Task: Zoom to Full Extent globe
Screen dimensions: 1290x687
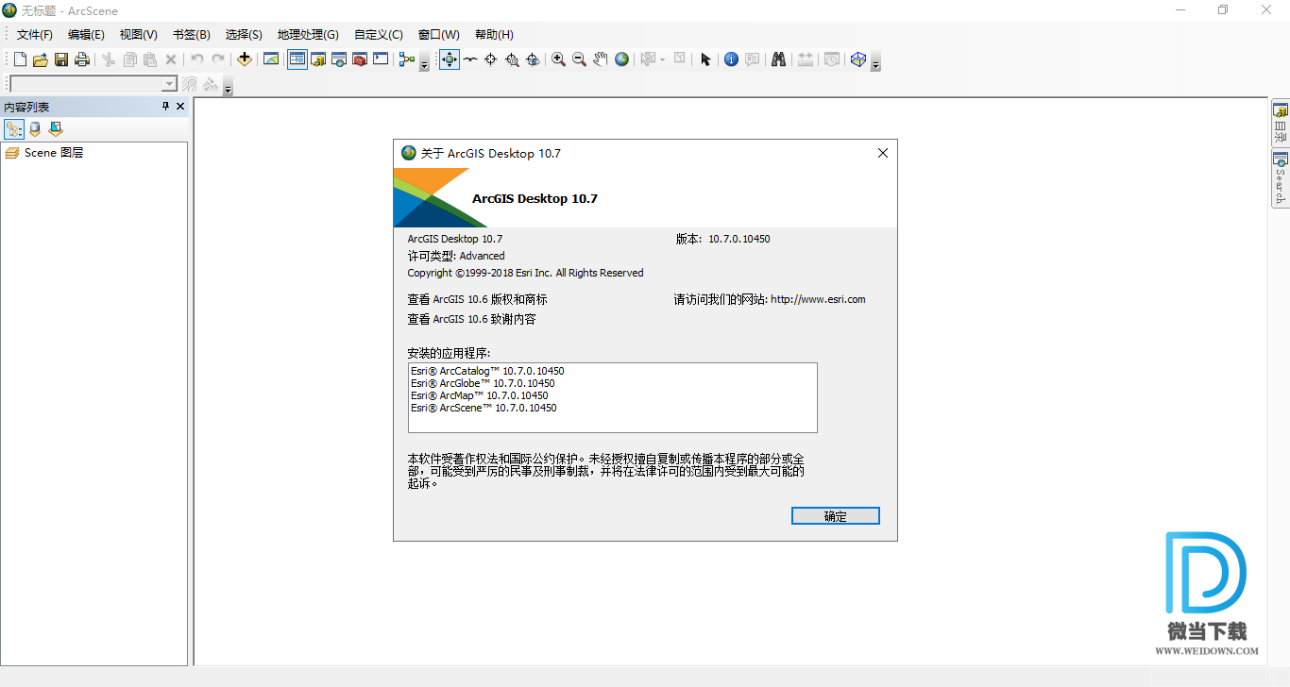Action: pos(621,59)
